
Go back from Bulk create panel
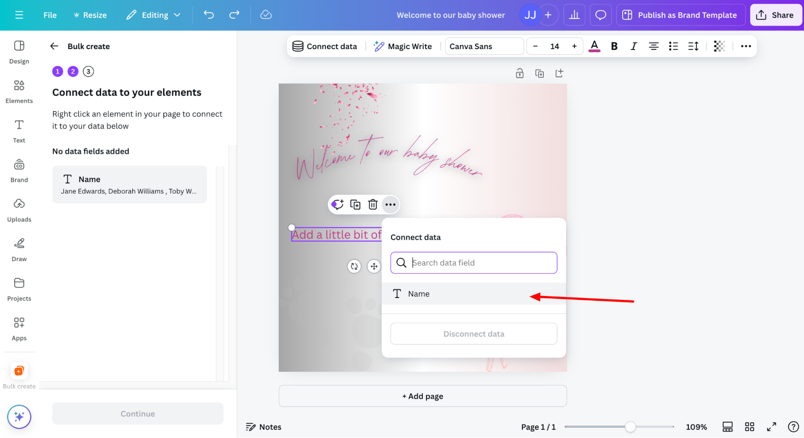[x=54, y=46]
